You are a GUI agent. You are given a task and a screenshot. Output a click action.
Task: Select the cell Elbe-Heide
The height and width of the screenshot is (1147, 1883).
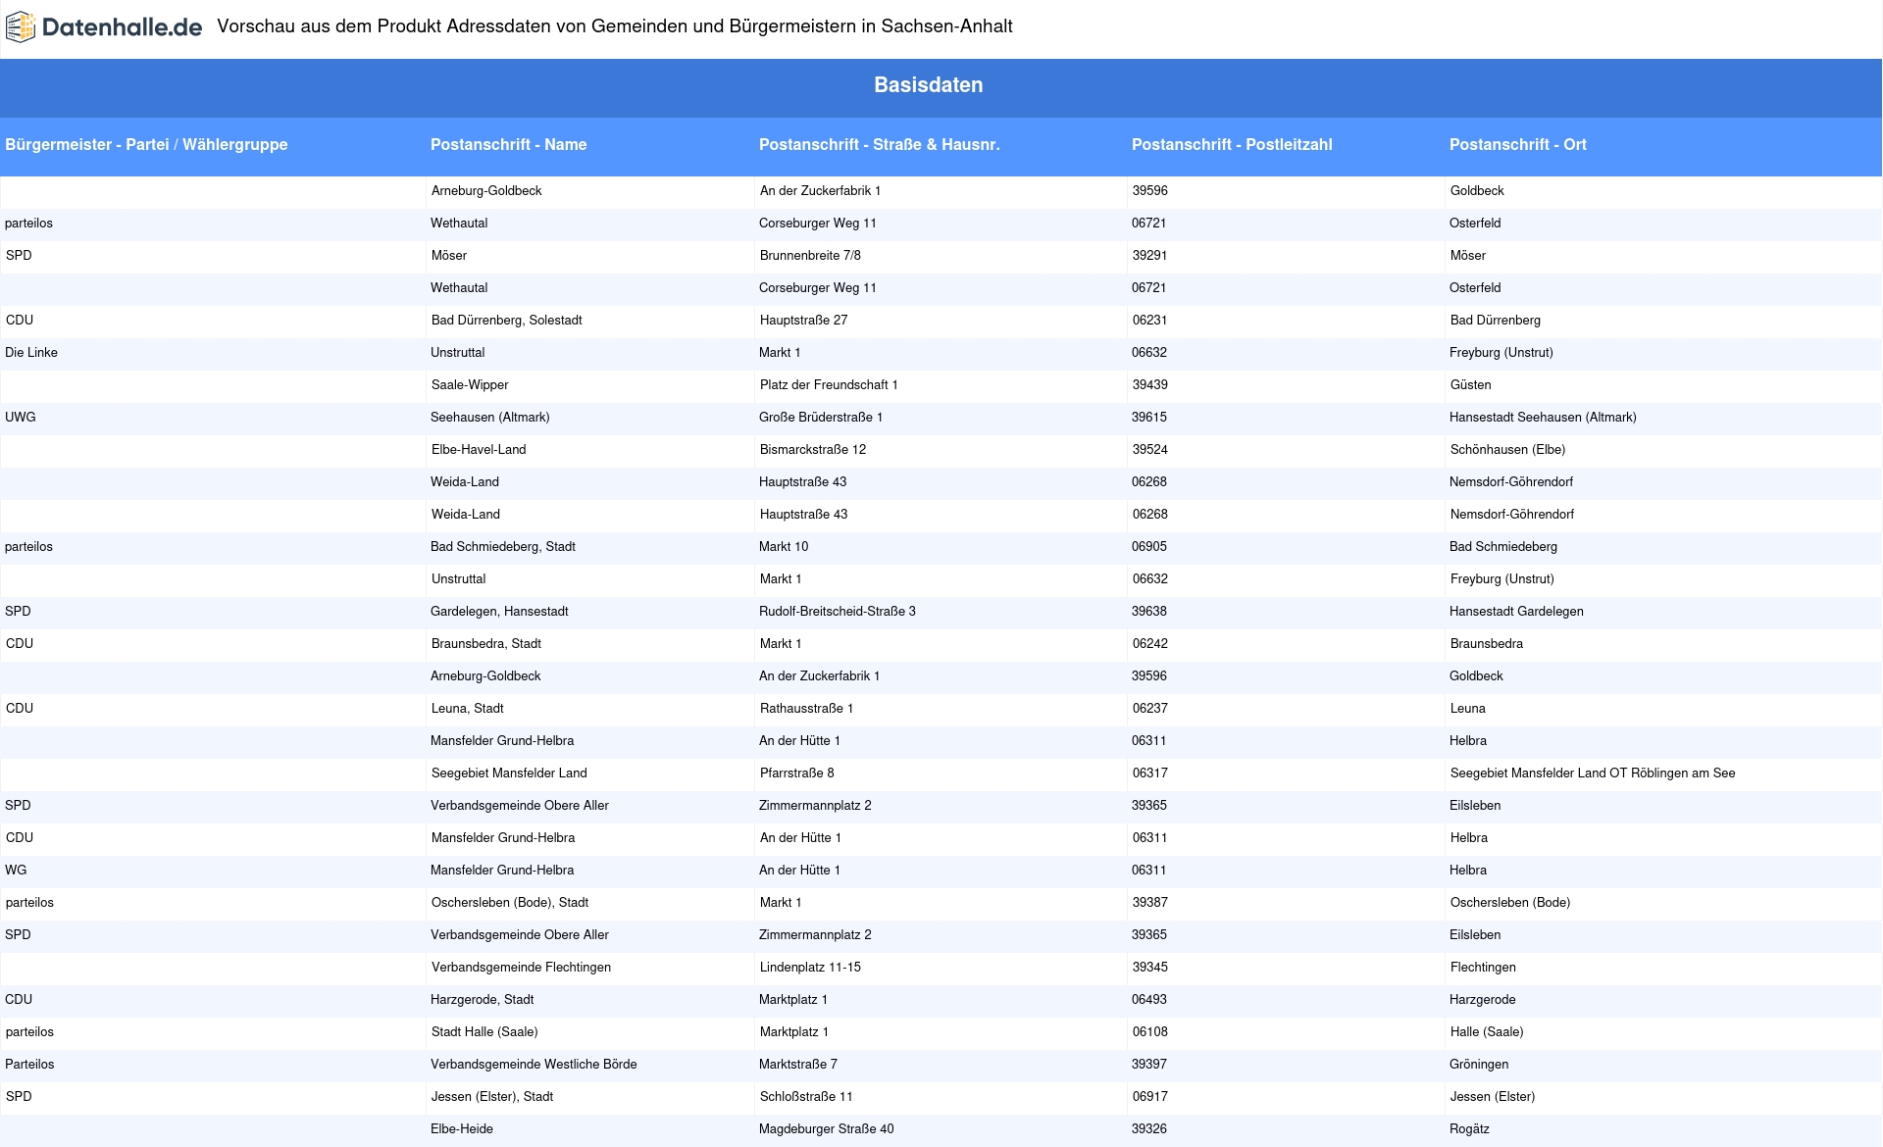[462, 1129]
